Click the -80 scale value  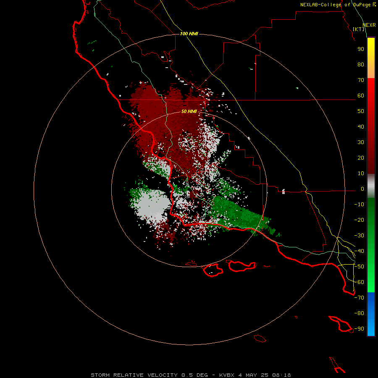click(359, 313)
